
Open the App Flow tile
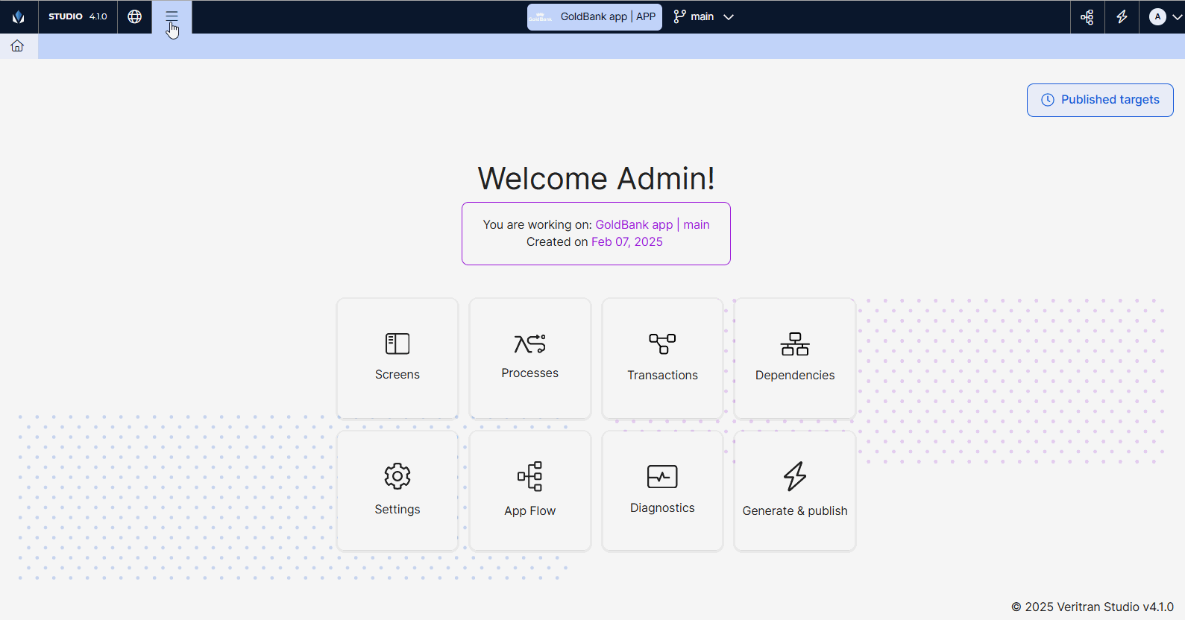(x=530, y=491)
